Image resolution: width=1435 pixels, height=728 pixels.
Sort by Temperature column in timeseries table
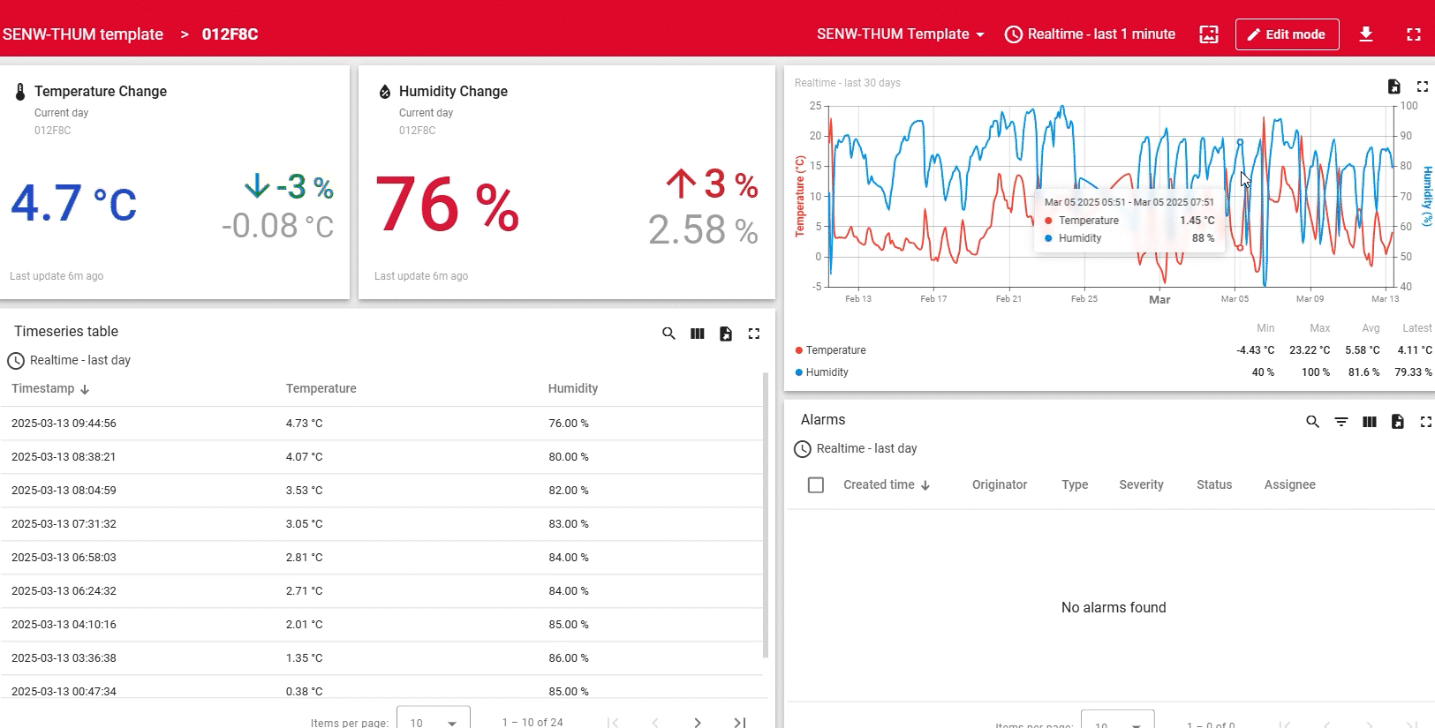321,388
